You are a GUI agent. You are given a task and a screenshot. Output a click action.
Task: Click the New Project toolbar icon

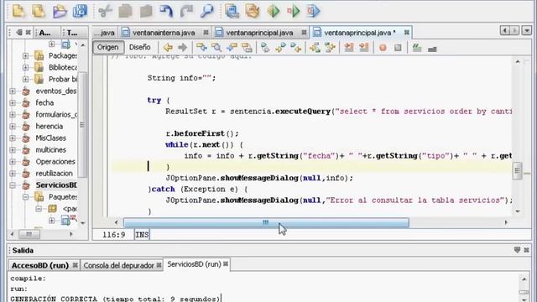click(x=39, y=11)
